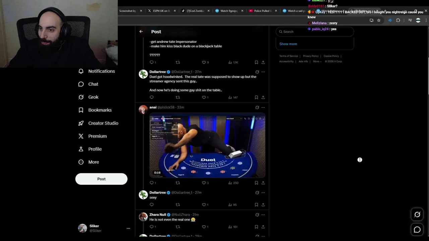Click the Show more link
The image size is (429, 241).
tap(288, 44)
